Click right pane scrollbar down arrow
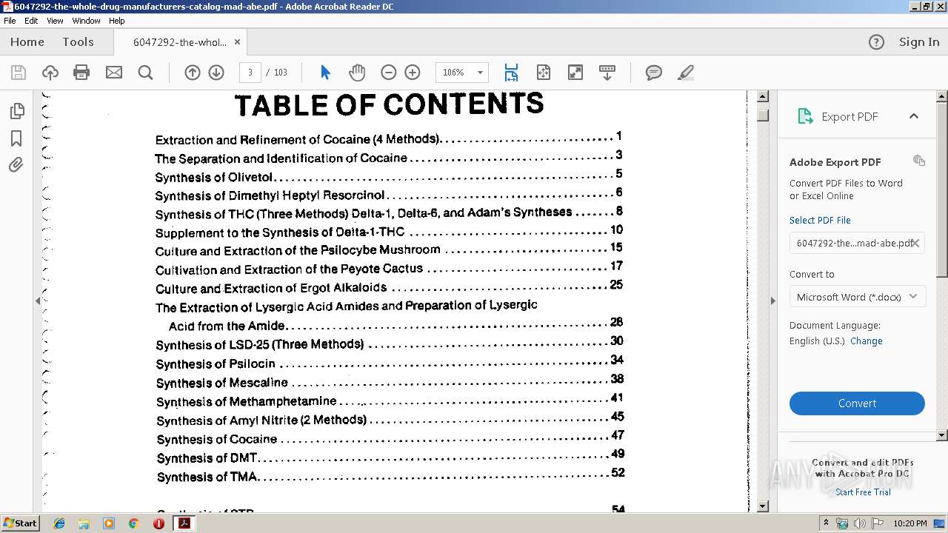Screen dimensions: 948x533 coord(942,435)
